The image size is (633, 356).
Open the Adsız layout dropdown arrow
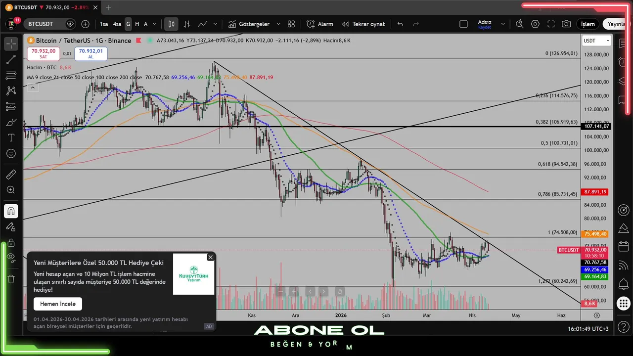click(x=503, y=24)
